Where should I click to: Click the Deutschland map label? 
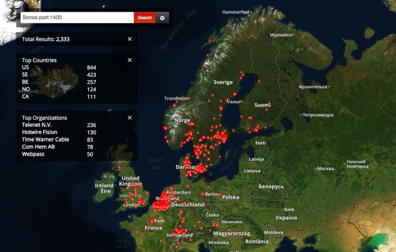(x=188, y=205)
